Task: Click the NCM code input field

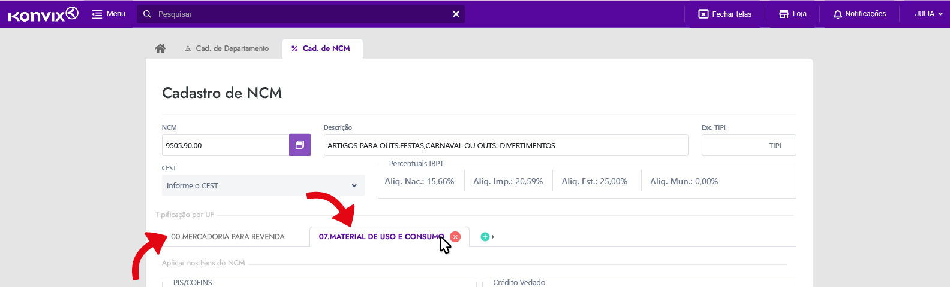Action: pyautogui.click(x=226, y=145)
